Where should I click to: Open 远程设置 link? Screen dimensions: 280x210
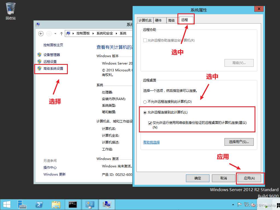click(x=50, y=62)
